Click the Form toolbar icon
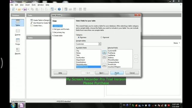This screenshot has width=192, height=108. click(x=52, y=9)
